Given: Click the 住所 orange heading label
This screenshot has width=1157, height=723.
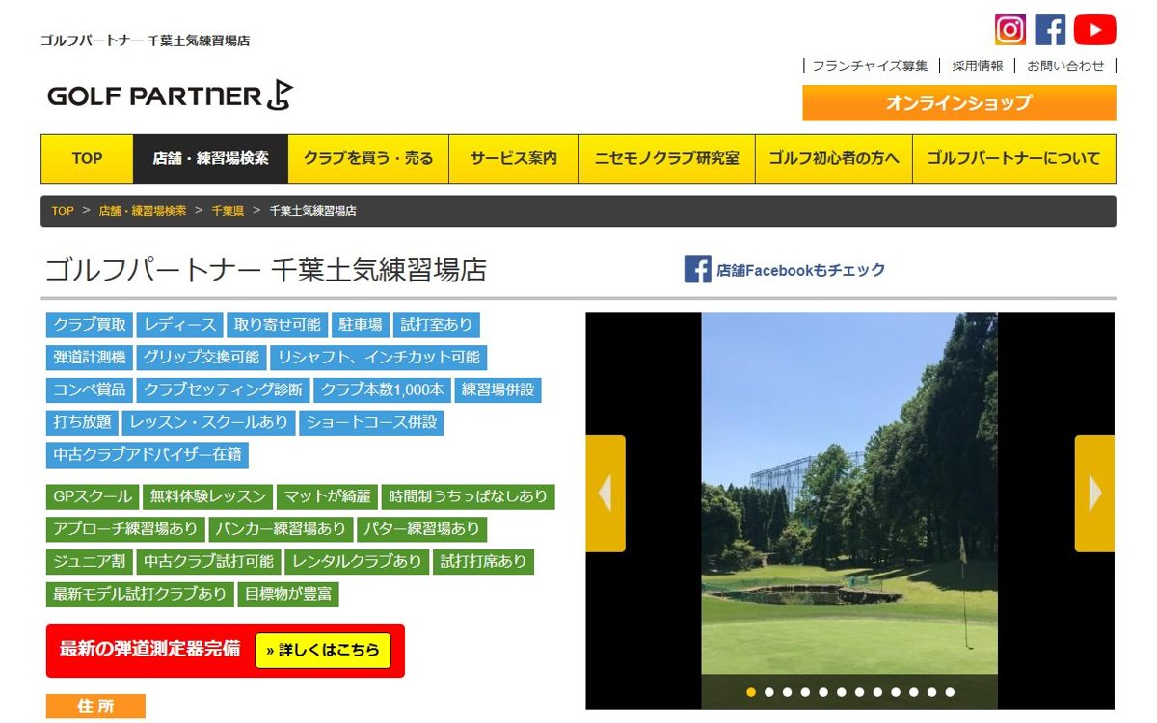Looking at the screenshot, I should pyautogui.click(x=95, y=707).
